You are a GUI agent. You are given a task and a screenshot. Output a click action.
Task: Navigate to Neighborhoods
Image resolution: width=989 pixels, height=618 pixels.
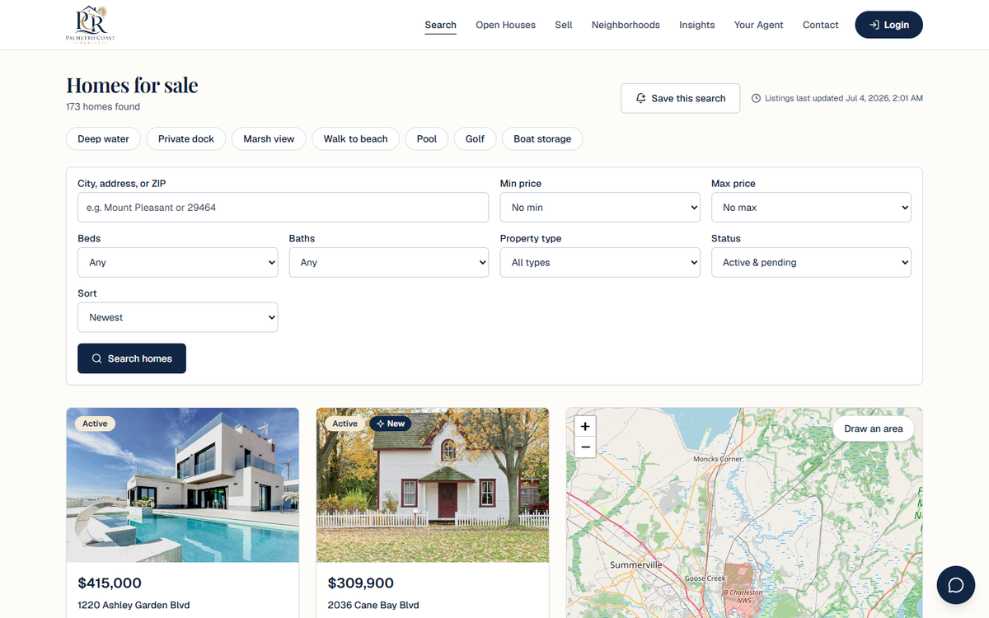click(x=626, y=25)
